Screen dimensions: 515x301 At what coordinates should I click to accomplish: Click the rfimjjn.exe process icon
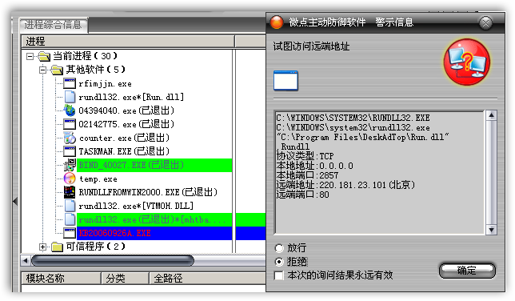pyautogui.click(x=70, y=83)
